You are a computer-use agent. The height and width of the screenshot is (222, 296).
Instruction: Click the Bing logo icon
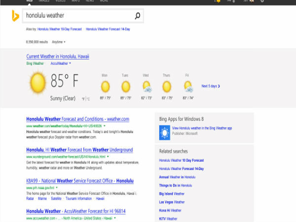pyautogui.click(x=16, y=16)
